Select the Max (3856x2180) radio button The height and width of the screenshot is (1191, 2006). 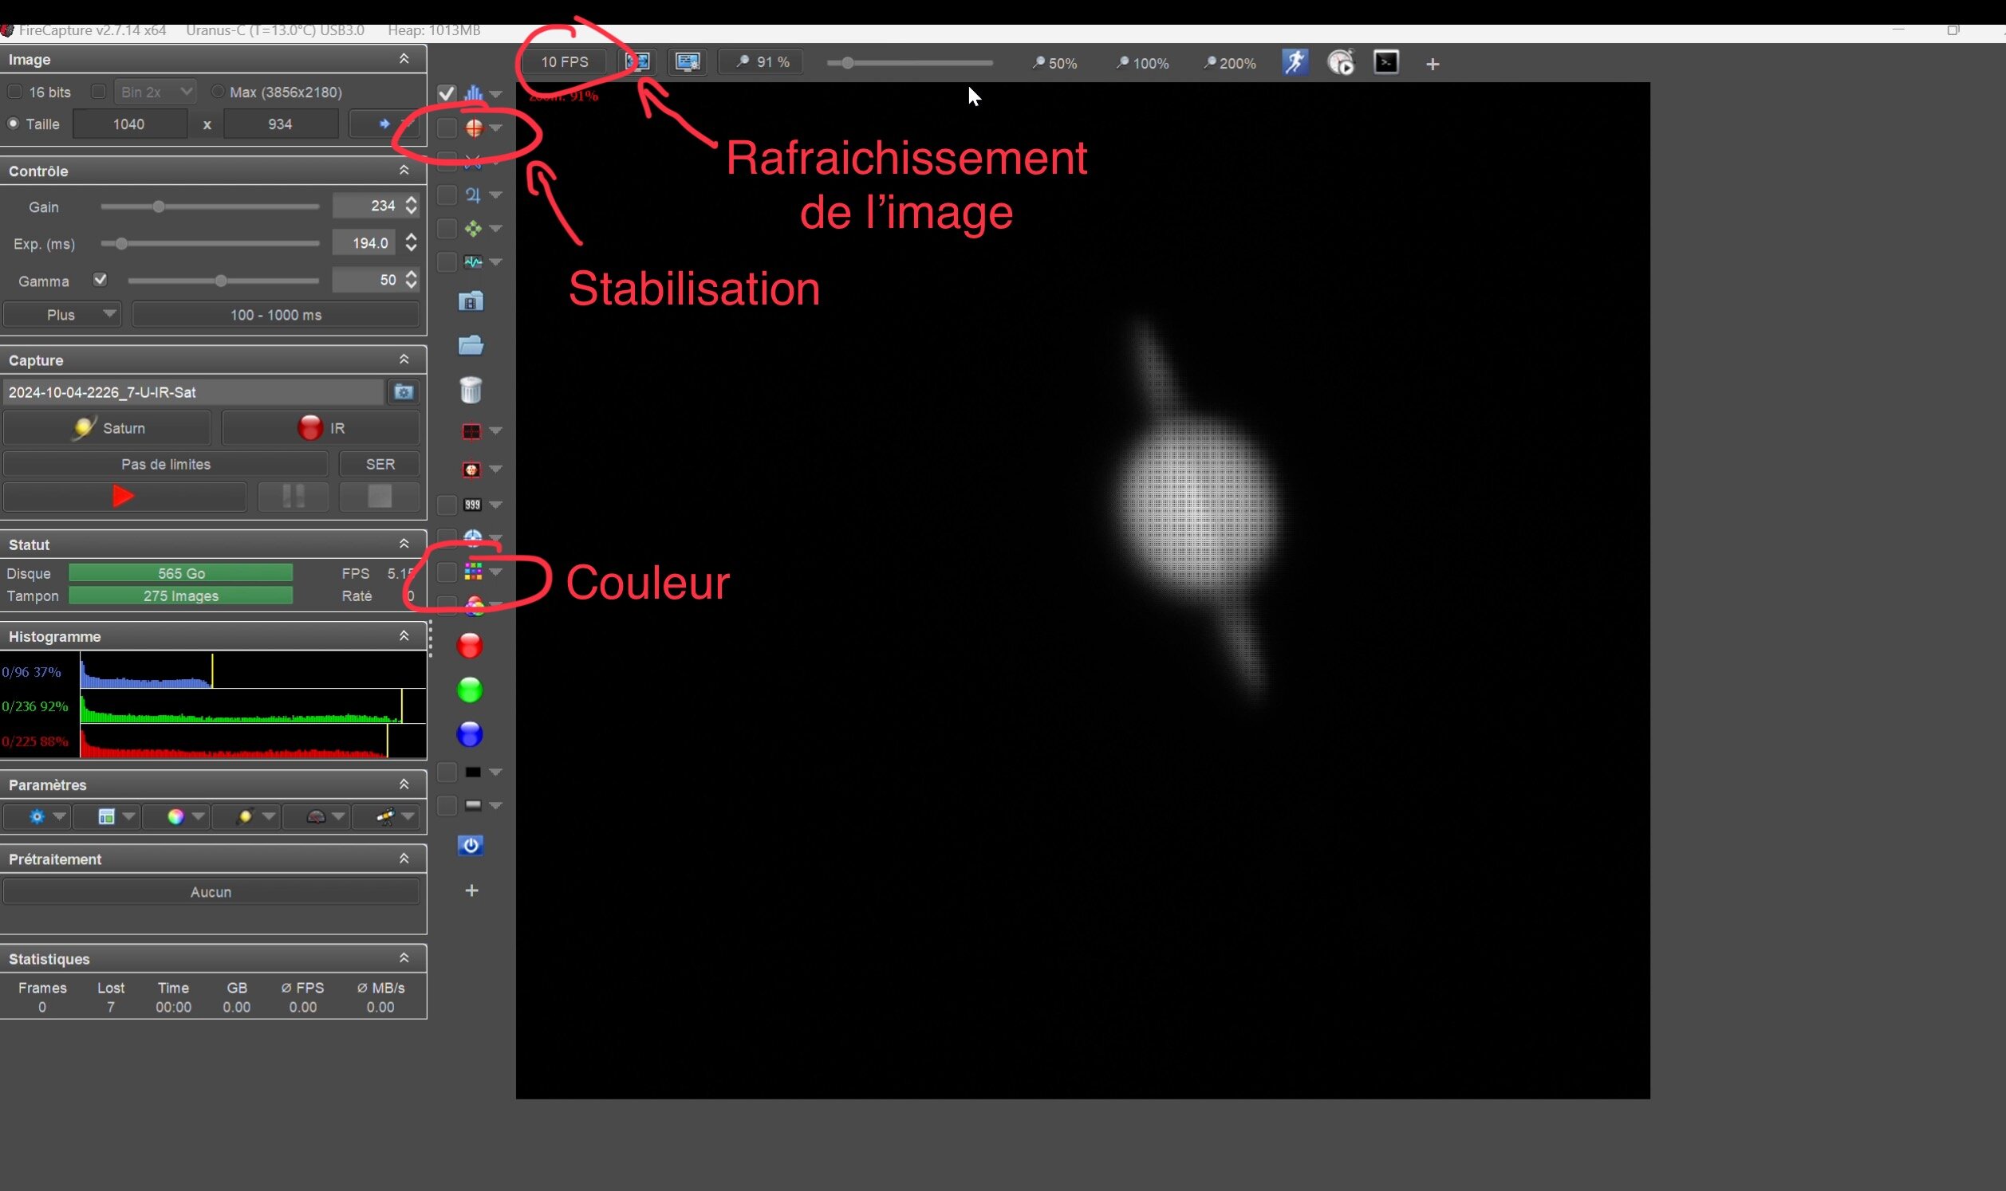[x=217, y=92]
